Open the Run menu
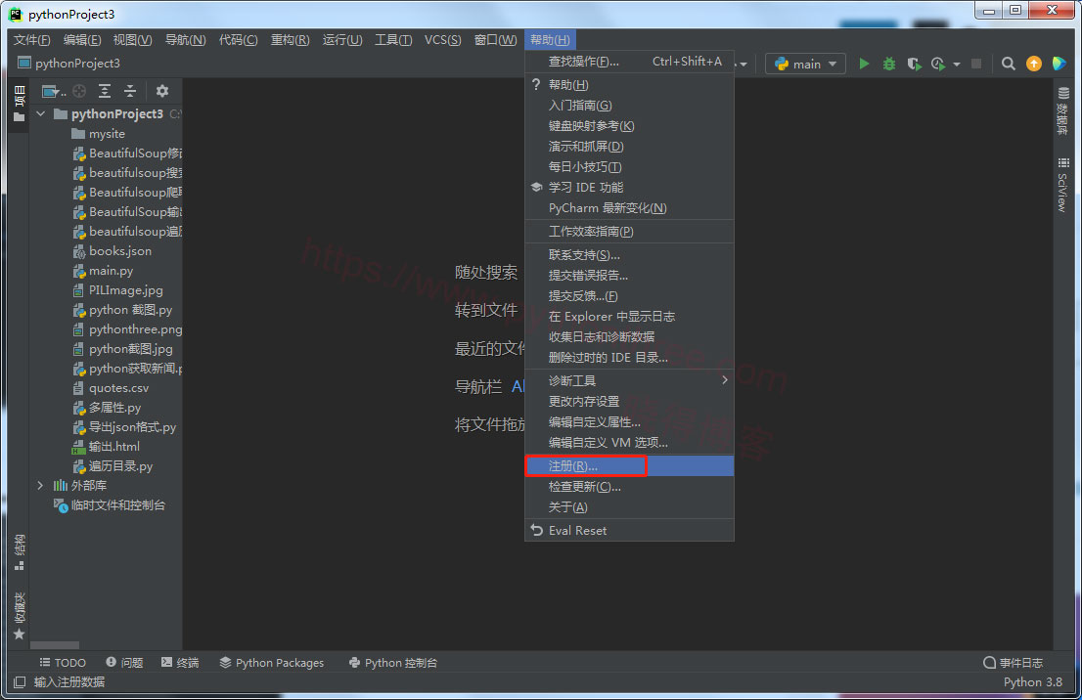 (342, 40)
